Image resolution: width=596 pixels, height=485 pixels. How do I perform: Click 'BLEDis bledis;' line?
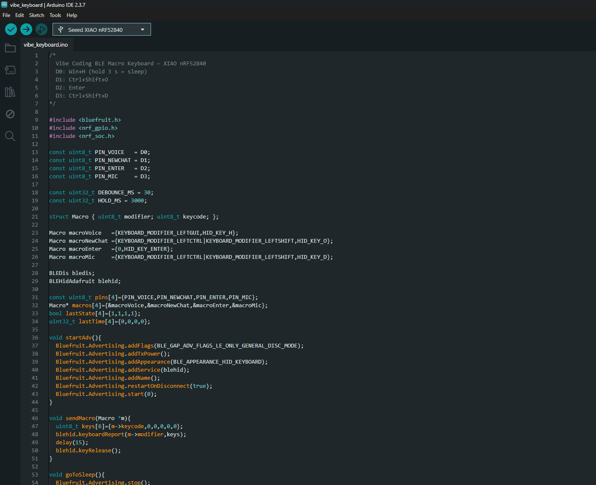(72, 273)
